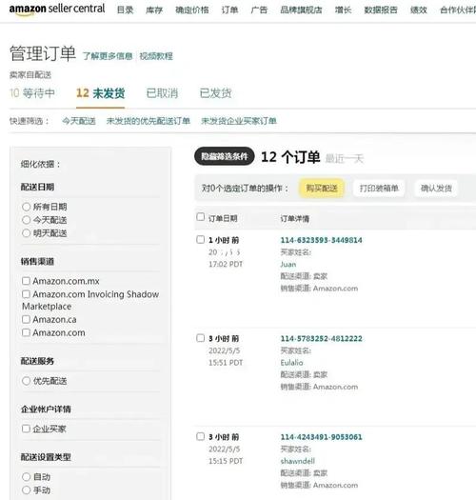This screenshot has width=476, height=500.
Task: Toggle the select-all orders checkbox
Action: [201, 217]
